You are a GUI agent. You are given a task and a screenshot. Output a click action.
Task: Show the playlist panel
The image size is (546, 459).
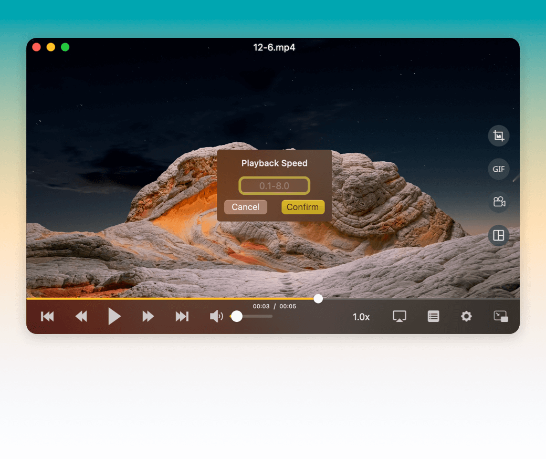(433, 316)
